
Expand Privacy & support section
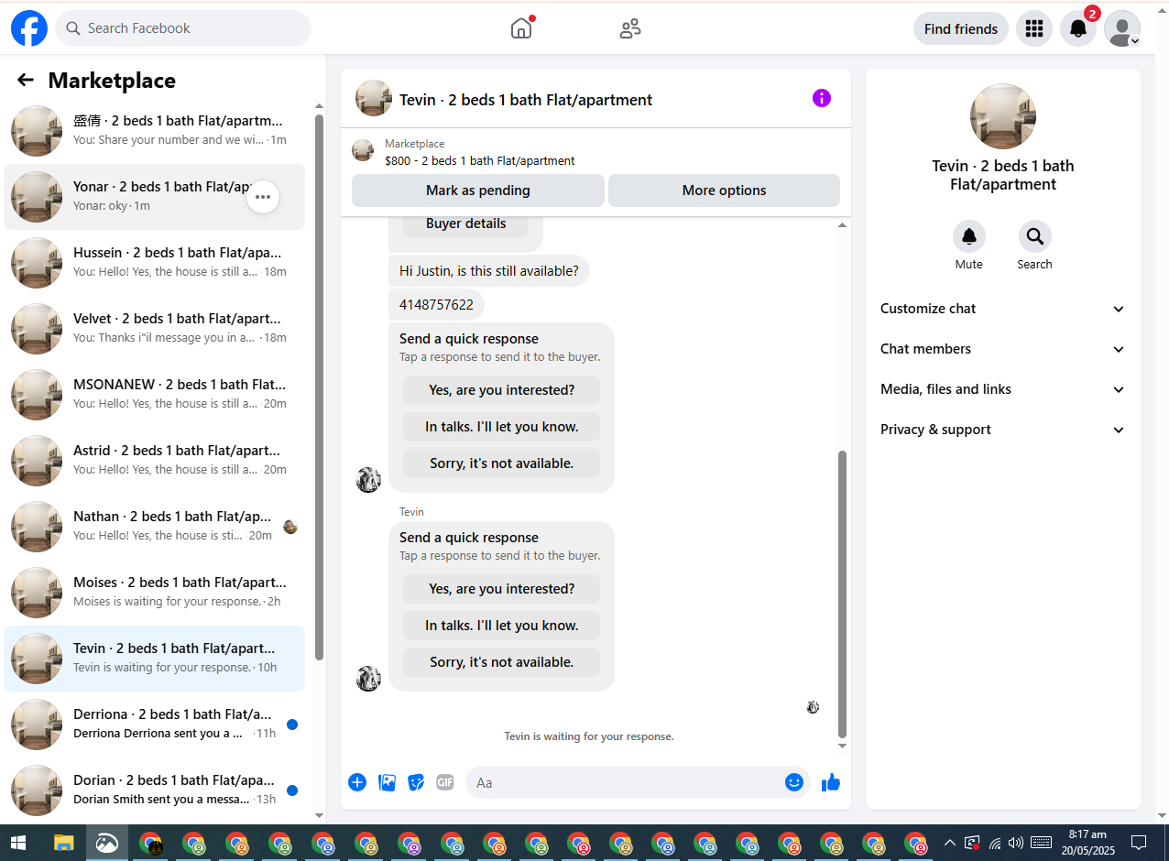[x=1002, y=430]
